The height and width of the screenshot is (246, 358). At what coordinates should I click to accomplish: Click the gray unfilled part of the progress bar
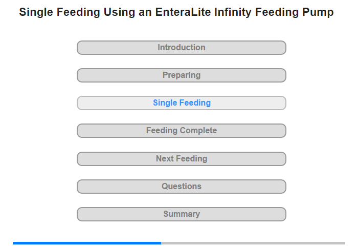click(253, 243)
